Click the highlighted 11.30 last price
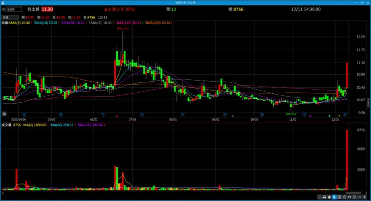 pyautogui.click(x=47, y=9)
